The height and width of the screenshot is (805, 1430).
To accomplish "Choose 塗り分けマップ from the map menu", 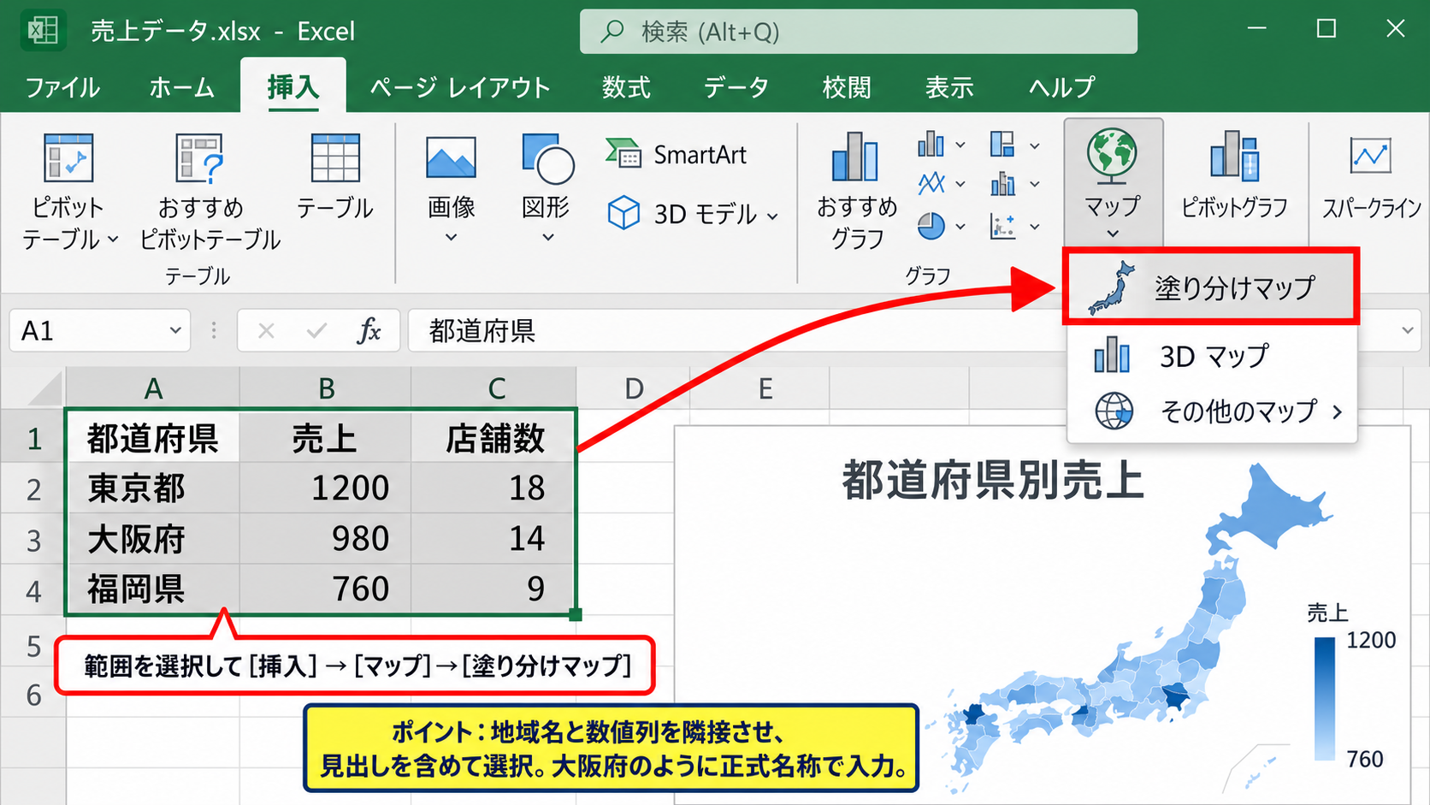I will coord(1211,287).
